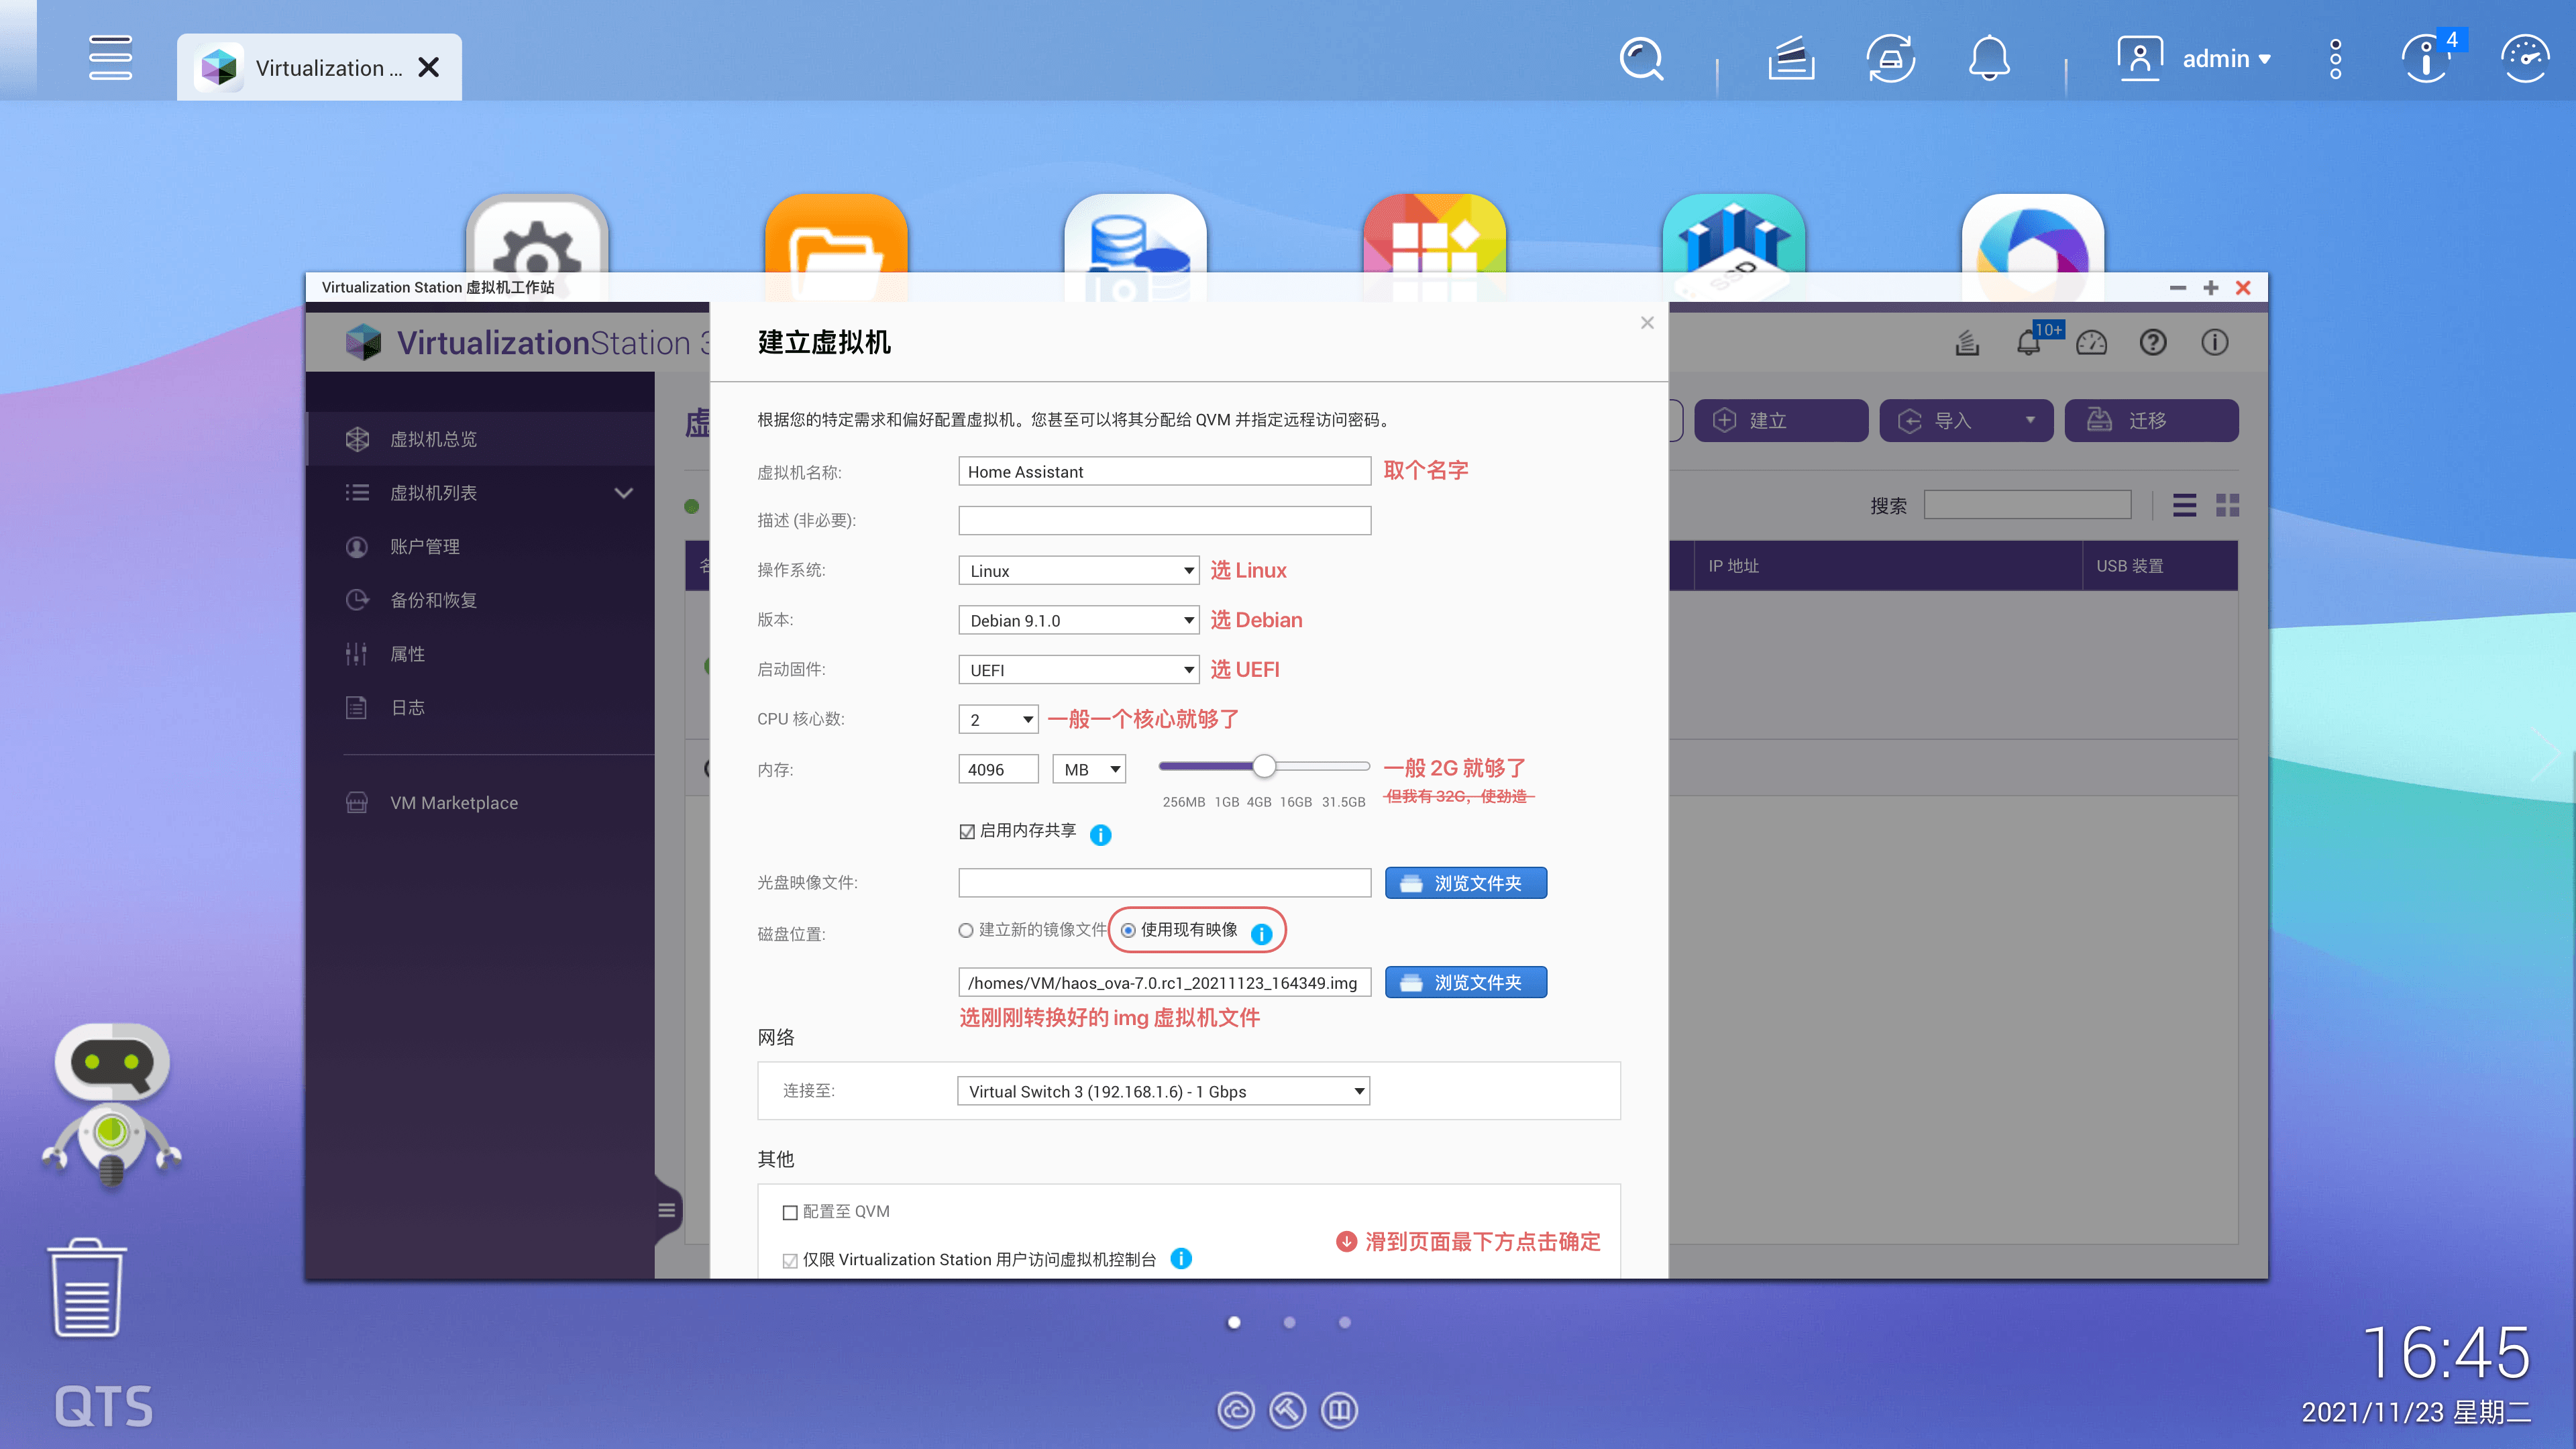This screenshot has width=2576, height=1449.
Task: Click the memory value 4096 field
Action: point(998,769)
